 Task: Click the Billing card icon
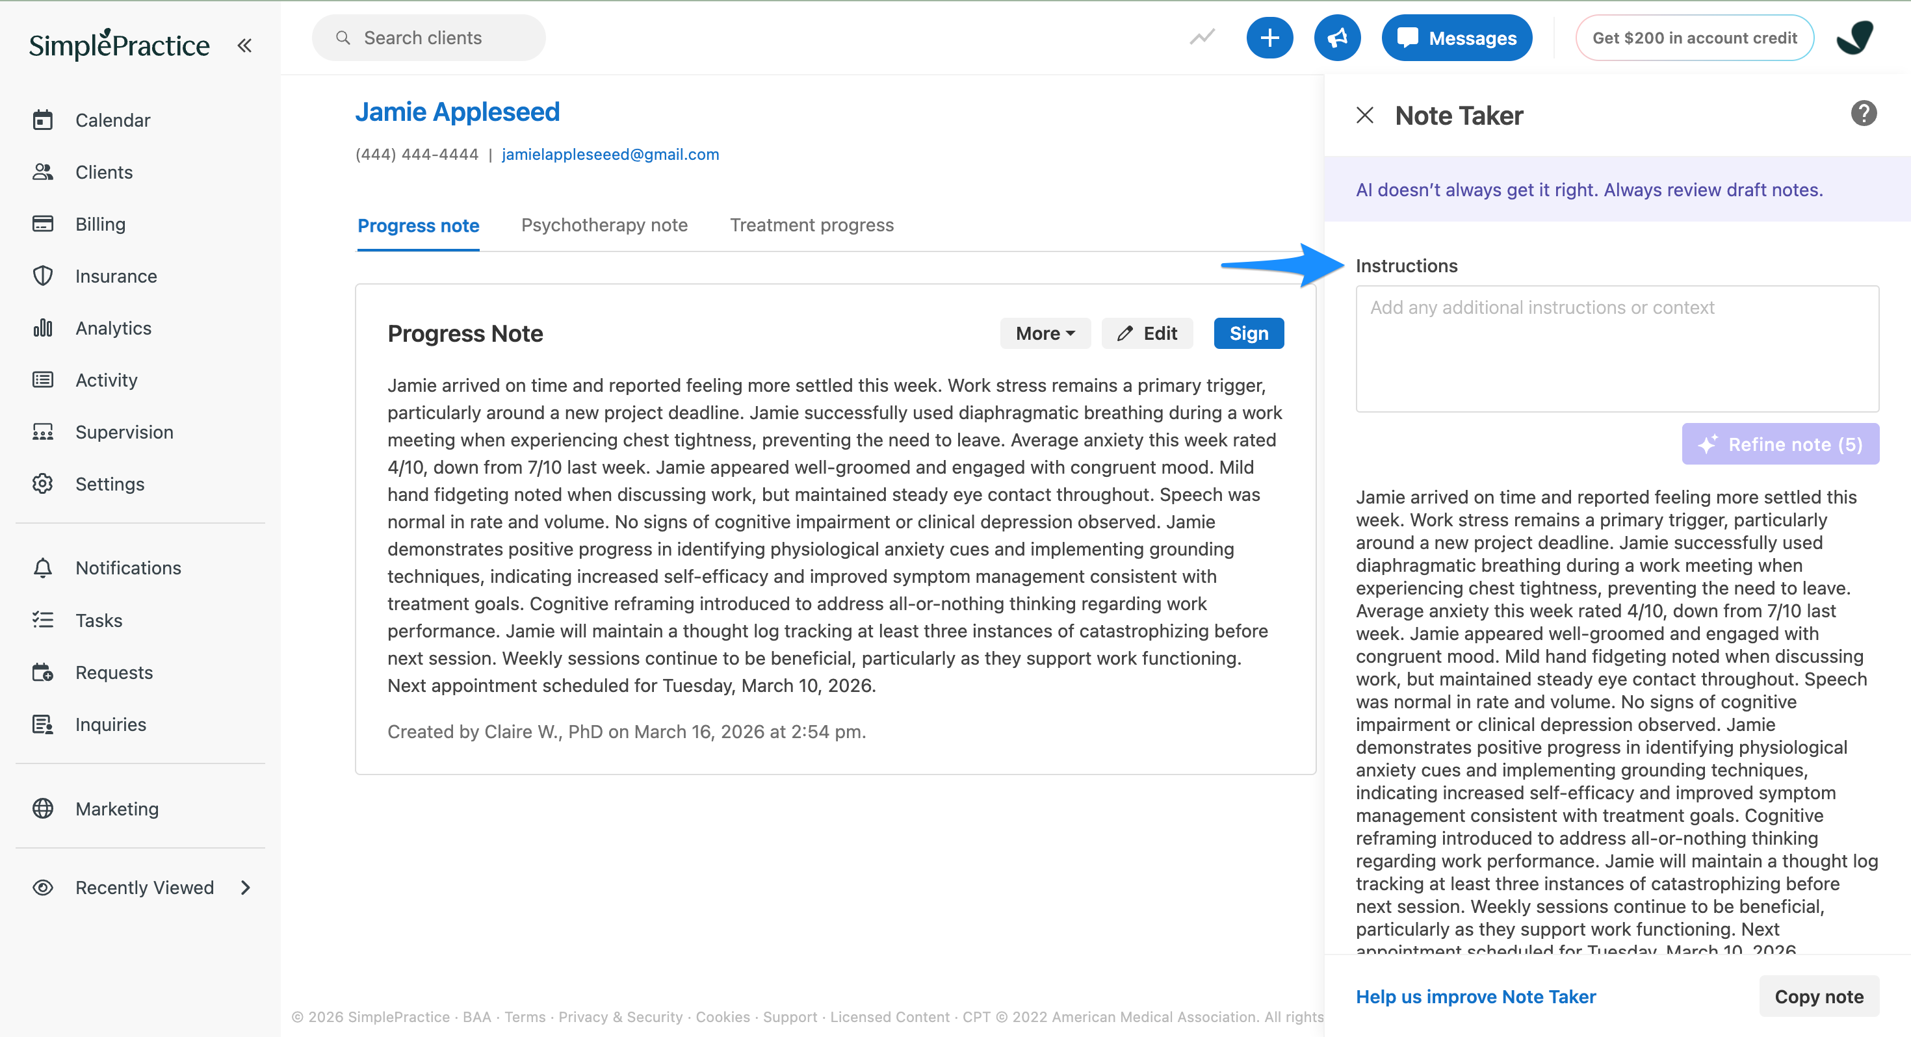(x=43, y=224)
